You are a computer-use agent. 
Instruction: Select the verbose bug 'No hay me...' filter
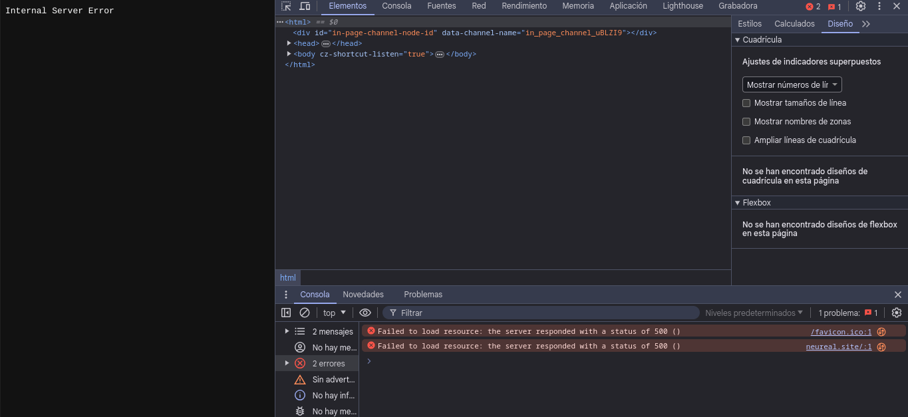click(317, 411)
